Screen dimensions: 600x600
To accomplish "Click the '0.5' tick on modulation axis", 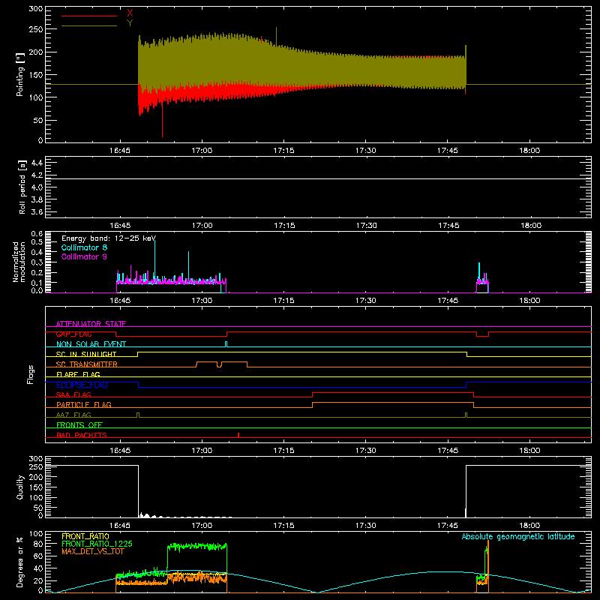I will [37, 241].
